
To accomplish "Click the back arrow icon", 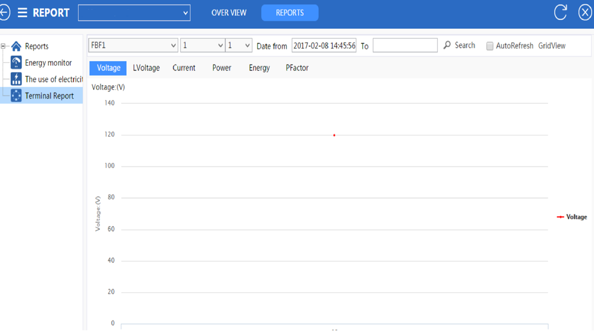I will pos(4,13).
